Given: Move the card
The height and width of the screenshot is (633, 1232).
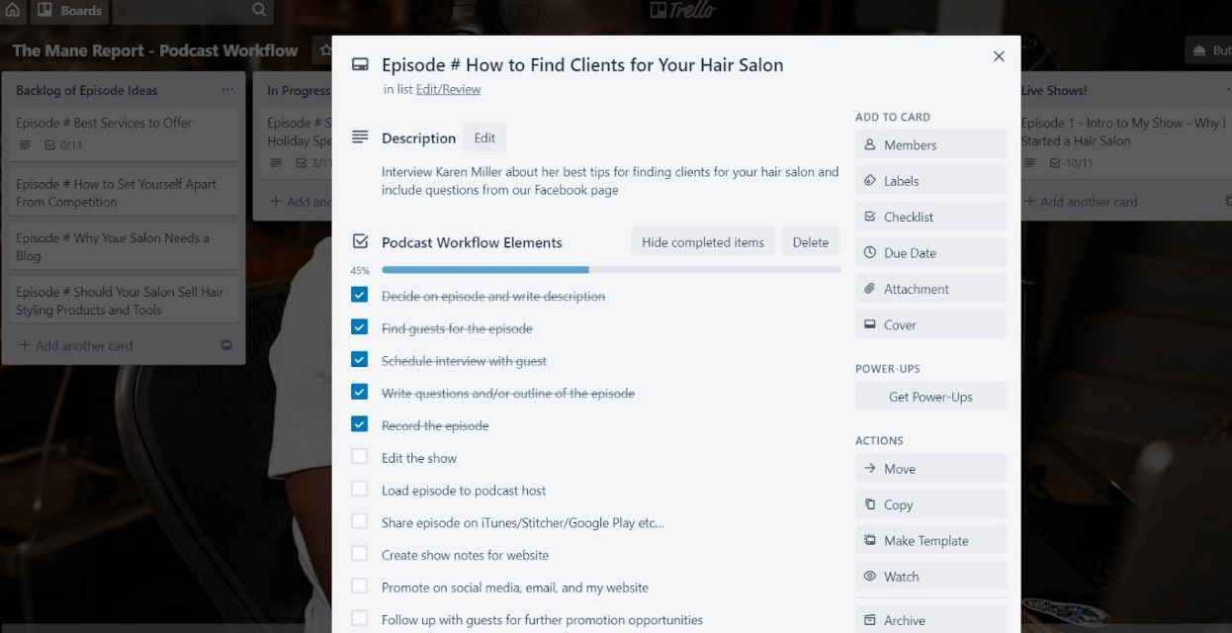Looking at the screenshot, I should (x=930, y=469).
